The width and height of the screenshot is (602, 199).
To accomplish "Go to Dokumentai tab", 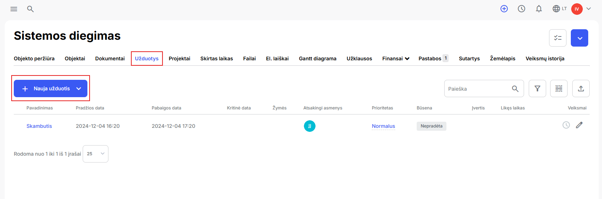I will tap(110, 59).
